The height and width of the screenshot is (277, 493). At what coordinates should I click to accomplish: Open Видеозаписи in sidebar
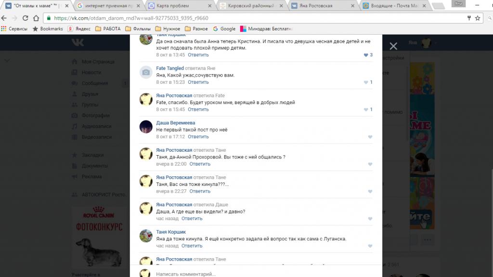[91, 137]
